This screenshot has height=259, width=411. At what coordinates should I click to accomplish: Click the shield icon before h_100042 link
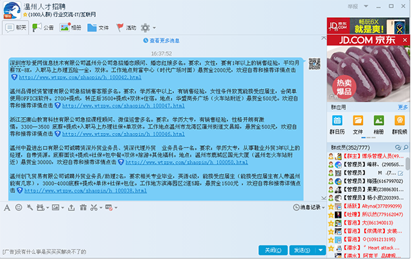click(x=14, y=77)
